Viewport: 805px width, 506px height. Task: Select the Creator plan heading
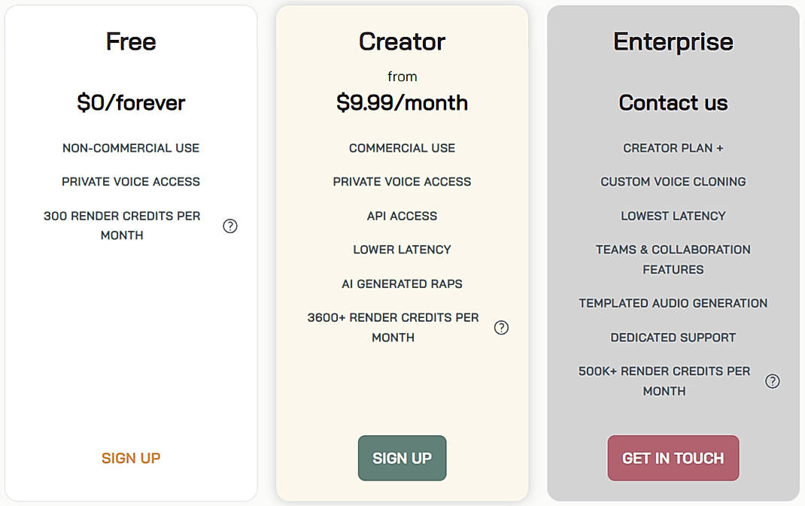[402, 41]
